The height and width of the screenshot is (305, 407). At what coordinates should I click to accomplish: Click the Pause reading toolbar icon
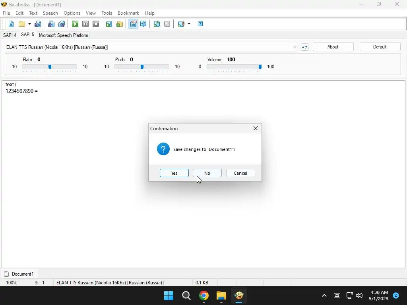[85, 24]
